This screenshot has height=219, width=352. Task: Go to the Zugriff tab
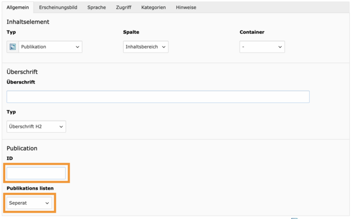pos(123,8)
